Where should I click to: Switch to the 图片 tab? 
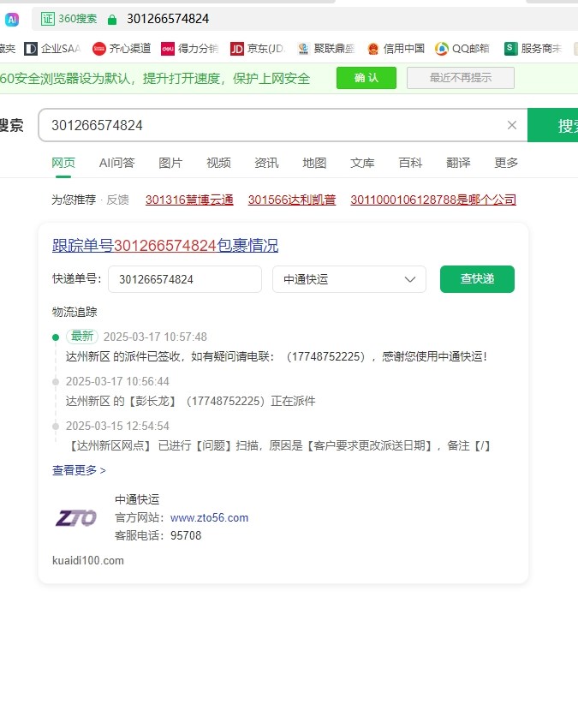(170, 163)
